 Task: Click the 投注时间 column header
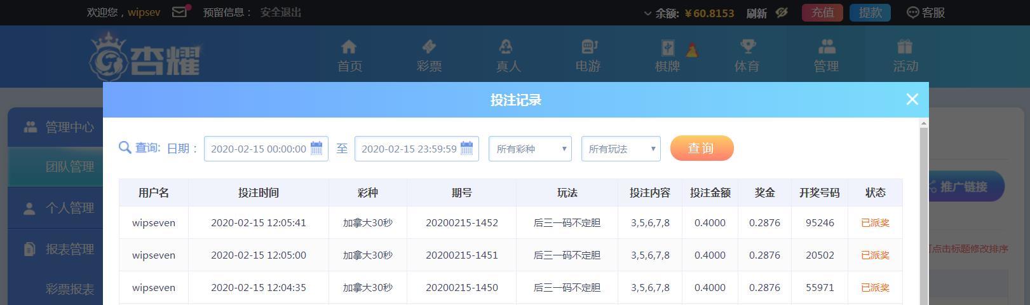point(259,193)
